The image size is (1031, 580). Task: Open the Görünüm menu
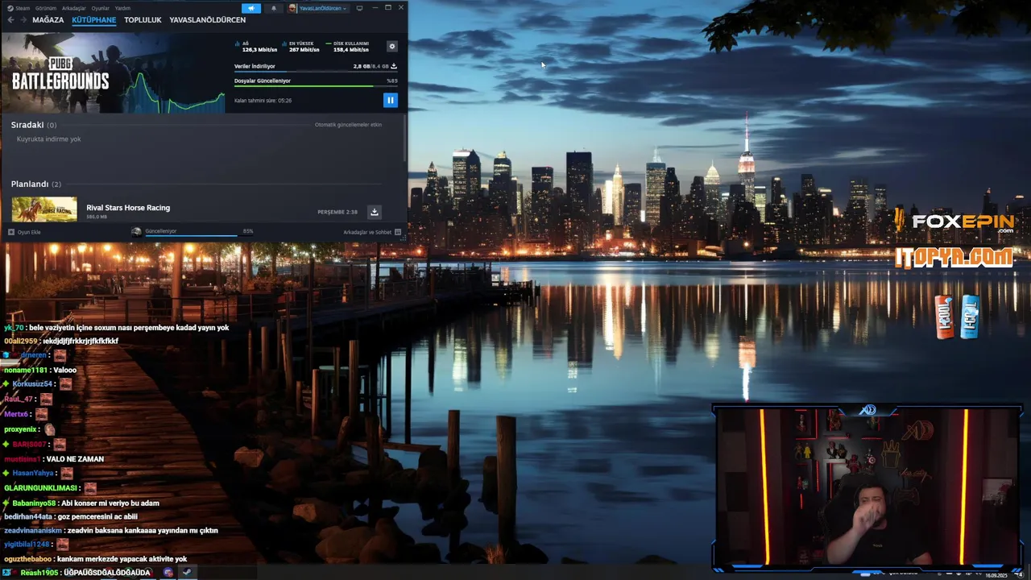[x=46, y=8]
